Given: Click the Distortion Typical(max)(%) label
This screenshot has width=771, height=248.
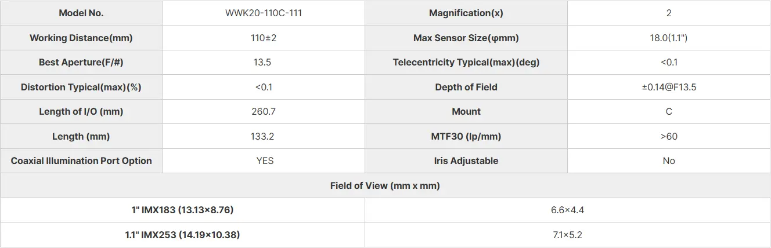Looking at the screenshot, I should click(81, 87).
